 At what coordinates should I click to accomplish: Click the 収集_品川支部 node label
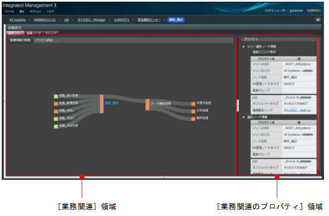pyautogui.click(x=68, y=96)
